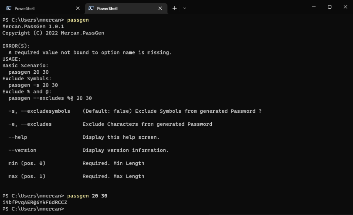Image resolution: width=353 pixels, height=215 pixels.
Task: Click the active second tab's PowerShell icon
Action: [91, 8]
